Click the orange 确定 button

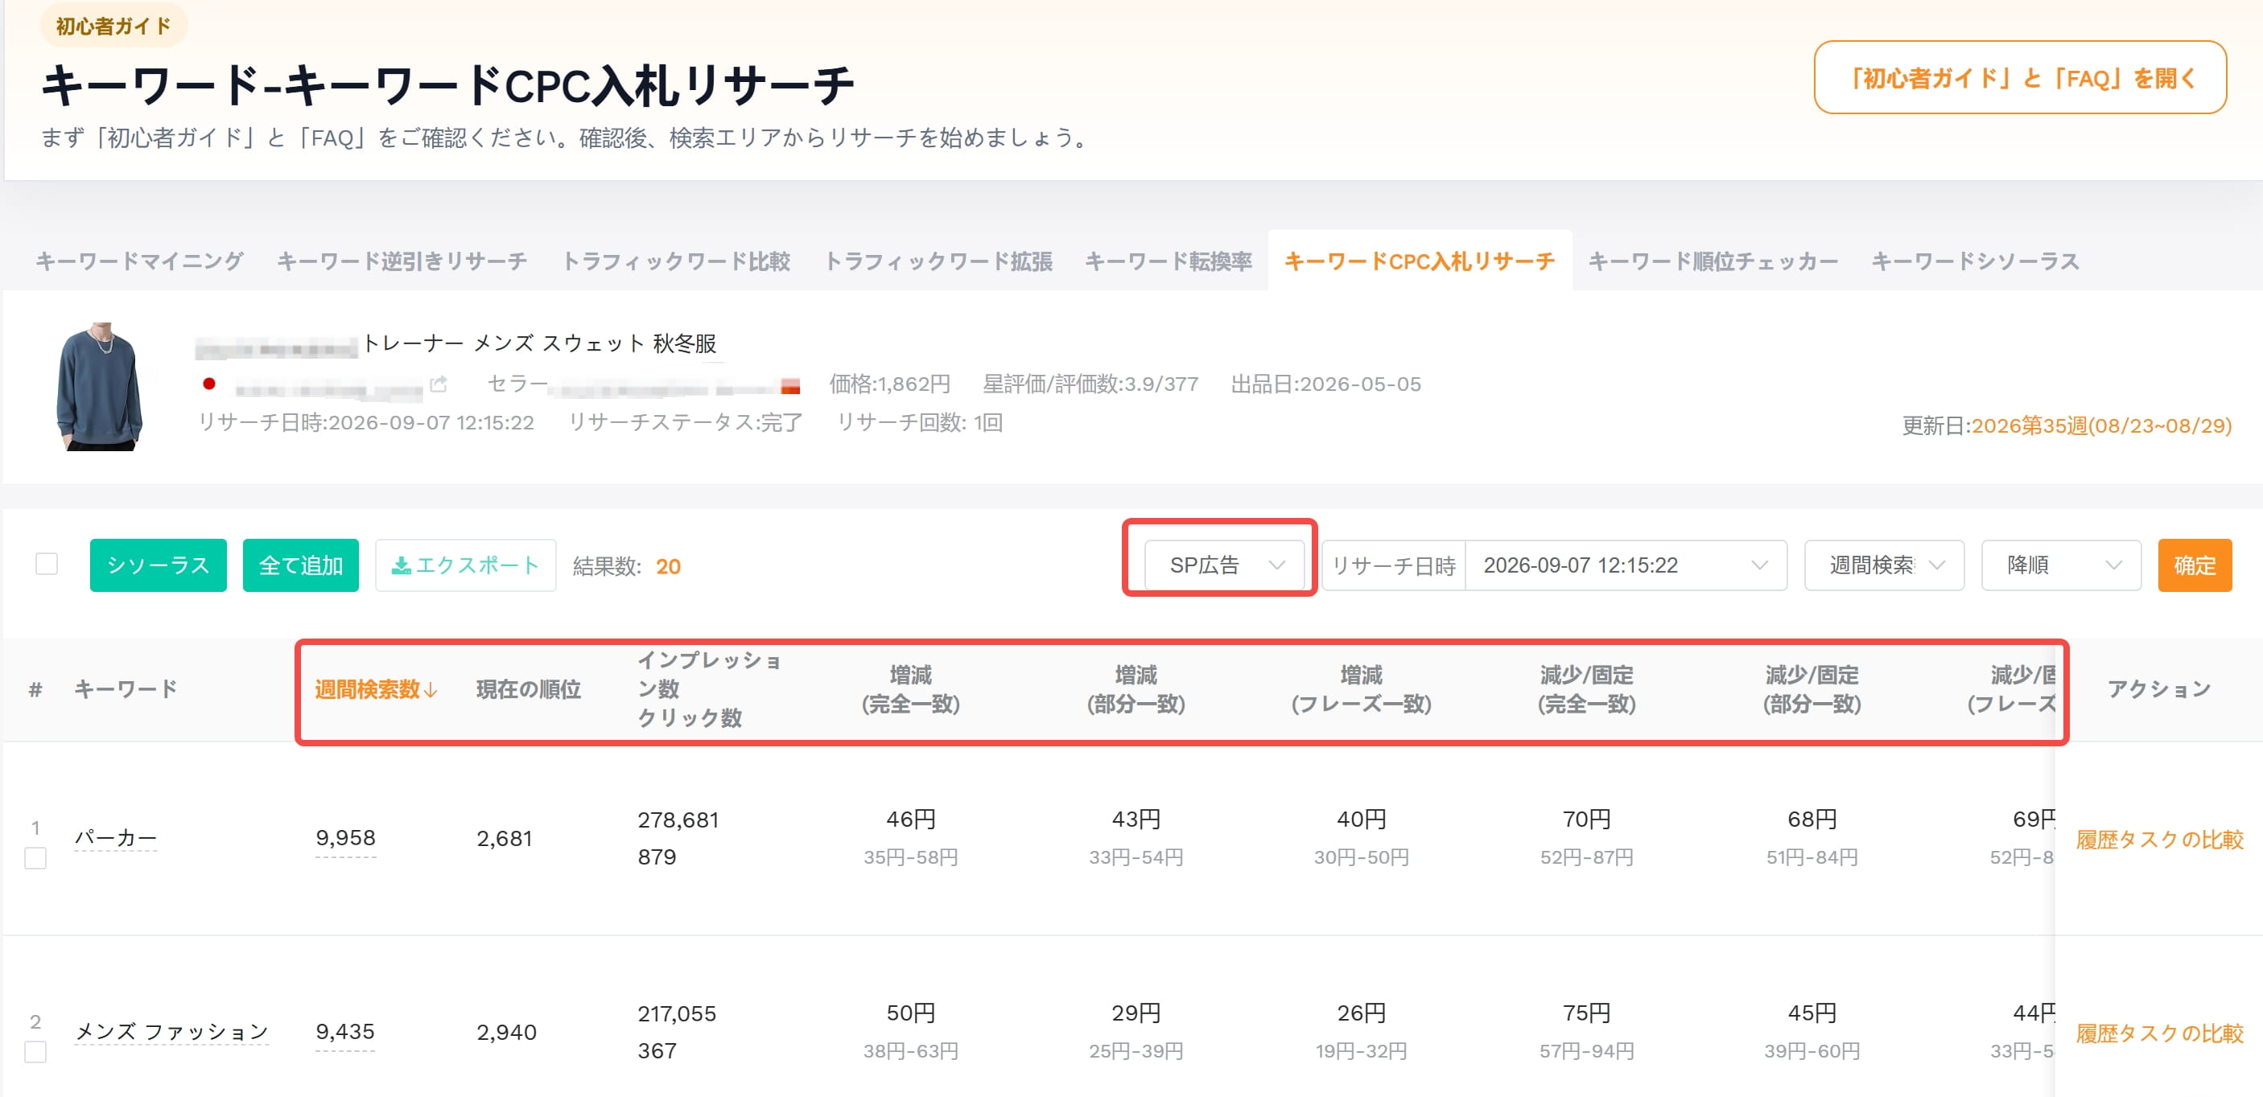coord(2195,565)
